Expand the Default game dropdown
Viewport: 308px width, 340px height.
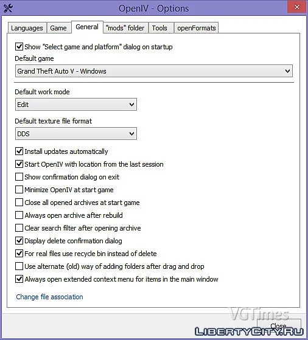[154, 71]
